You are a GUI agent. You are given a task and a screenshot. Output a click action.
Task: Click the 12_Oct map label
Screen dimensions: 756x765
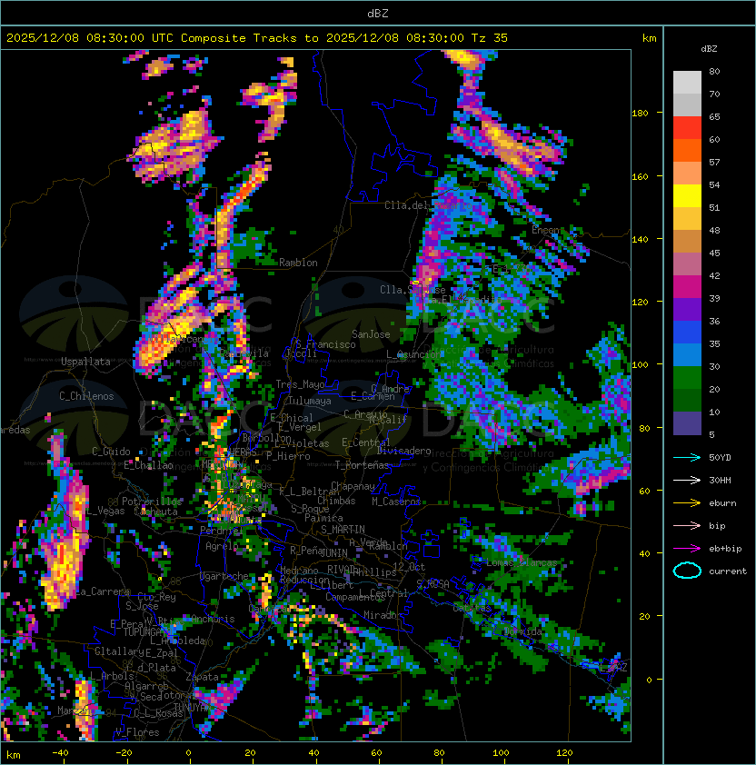coord(409,567)
